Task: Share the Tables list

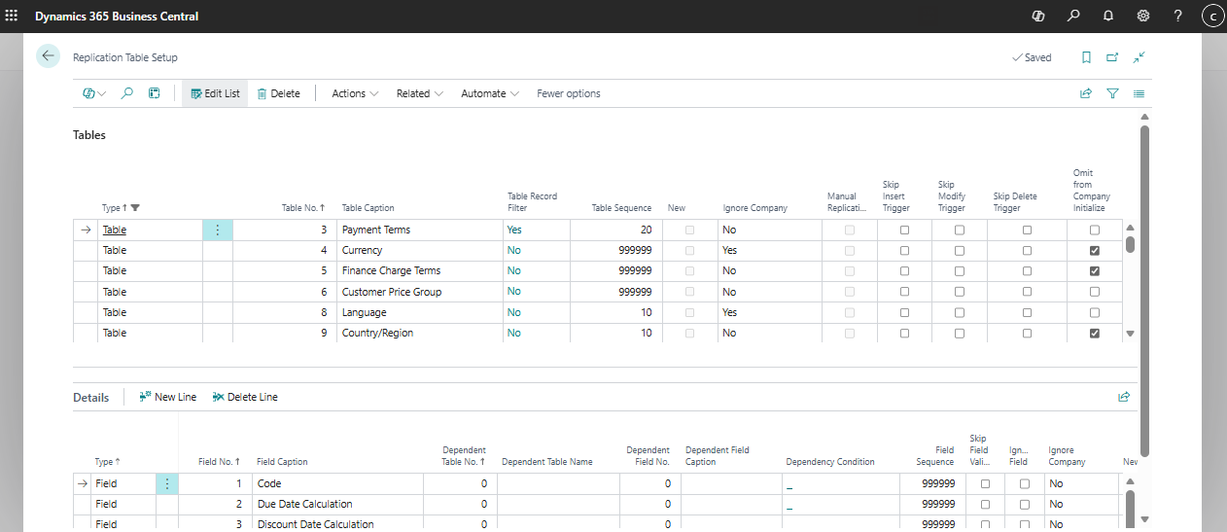Action: click(1086, 93)
